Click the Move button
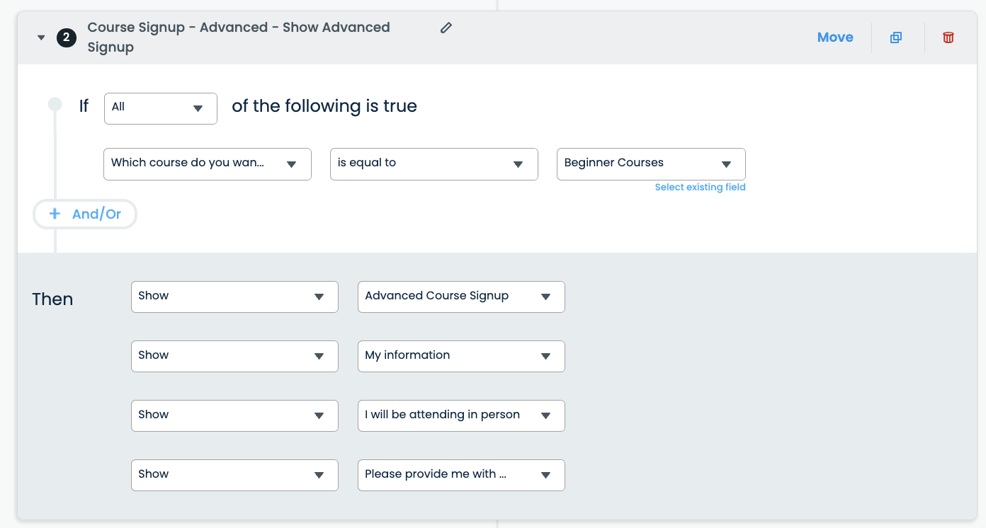The width and height of the screenshot is (986, 528). pos(834,38)
